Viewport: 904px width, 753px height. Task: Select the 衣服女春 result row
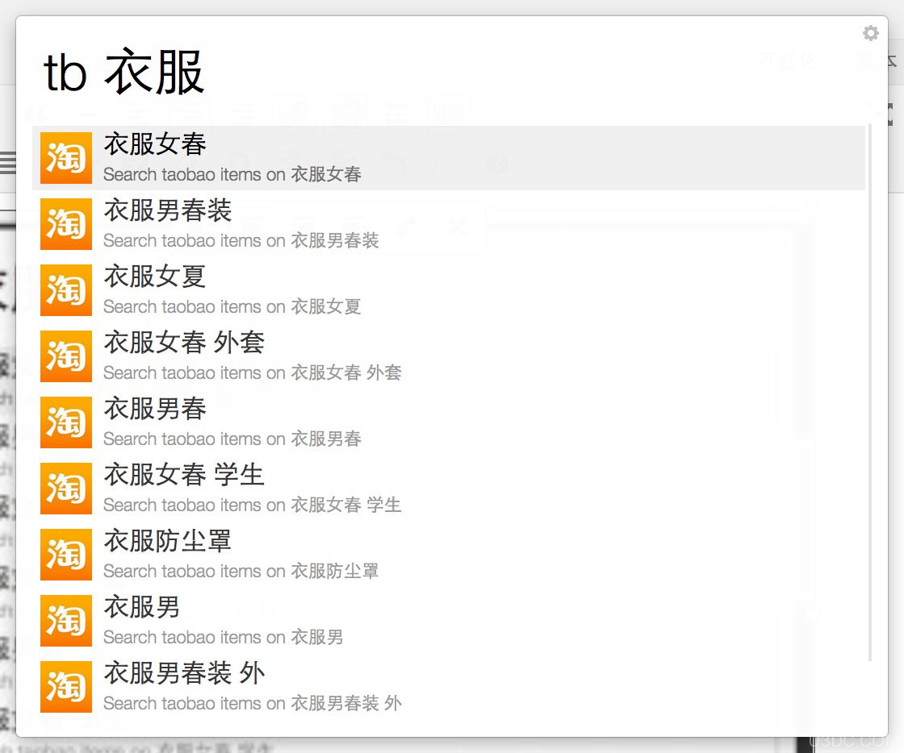click(449, 158)
